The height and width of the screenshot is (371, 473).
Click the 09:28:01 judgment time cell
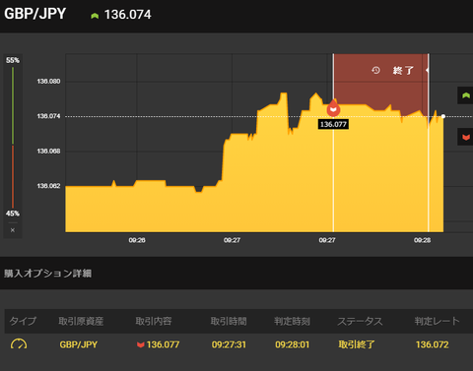point(293,344)
